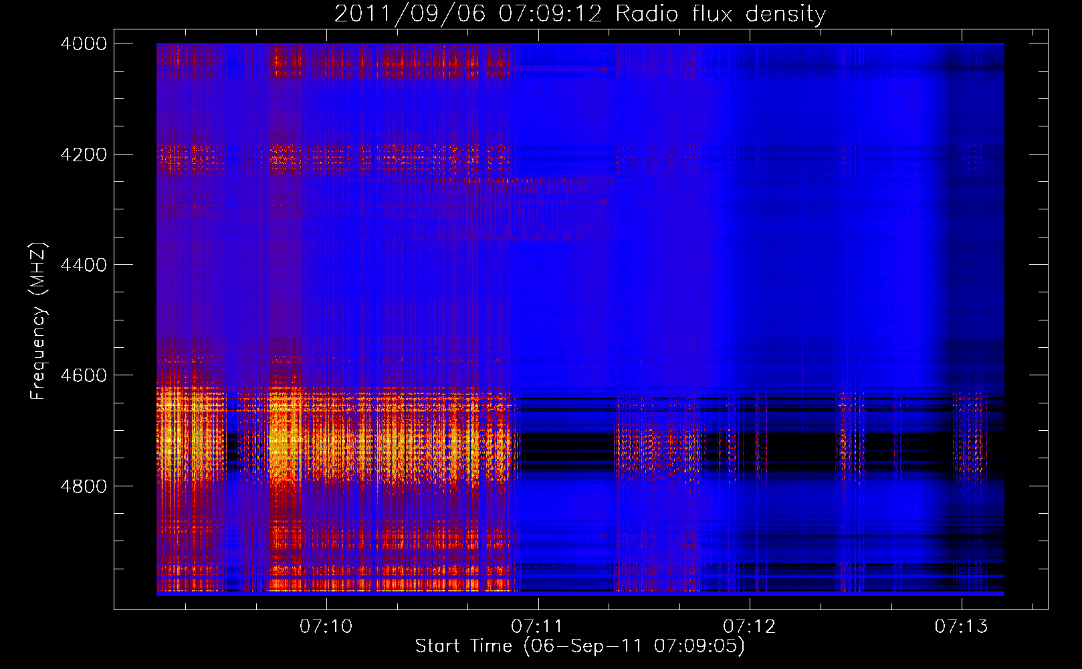Click the plot title "2011/09/06 07:09:12 Radio flux density"
1082x669 pixels.
pos(580,13)
